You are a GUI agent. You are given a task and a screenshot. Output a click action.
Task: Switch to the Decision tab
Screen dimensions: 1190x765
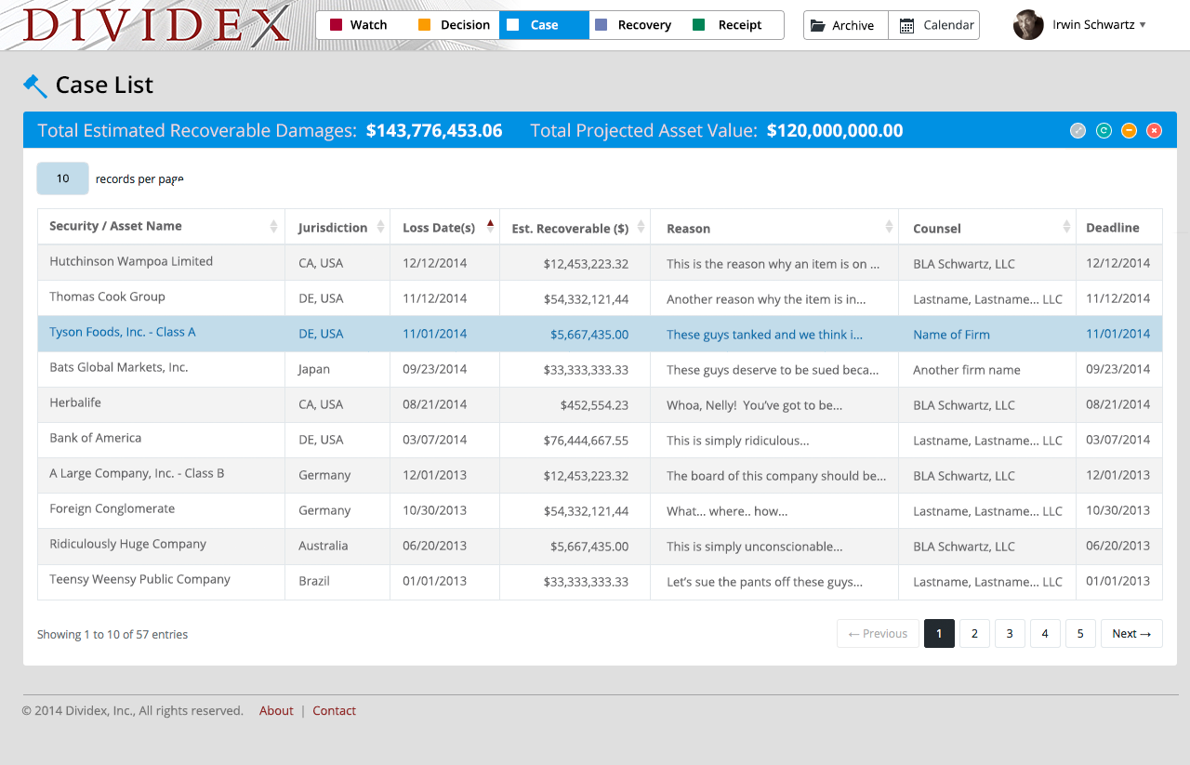pos(454,25)
